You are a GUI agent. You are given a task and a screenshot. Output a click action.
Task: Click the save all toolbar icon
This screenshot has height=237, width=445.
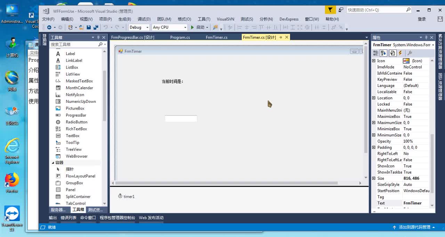pos(96,27)
